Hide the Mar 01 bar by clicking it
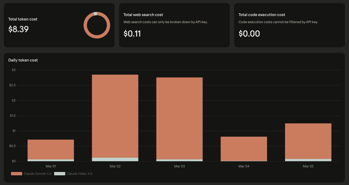 [51, 150]
